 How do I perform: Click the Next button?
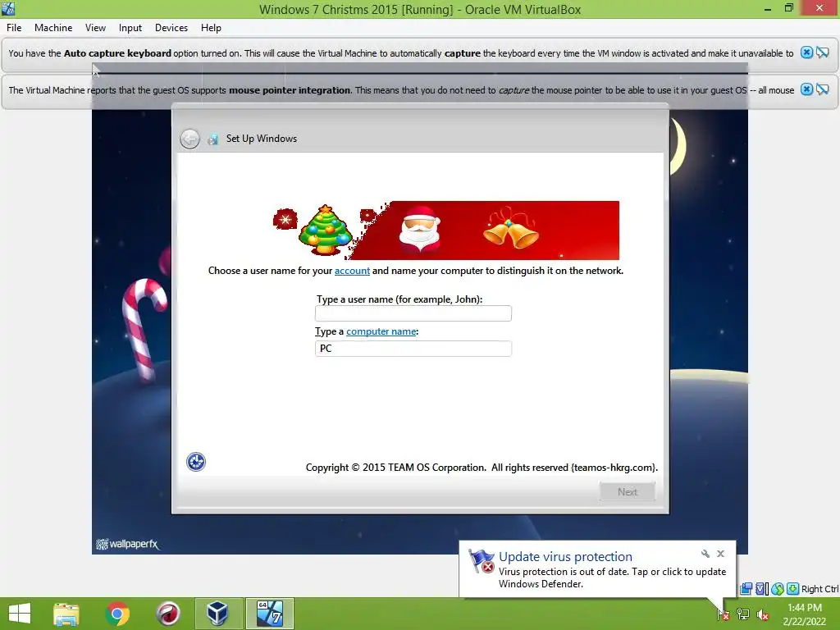[628, 492]
